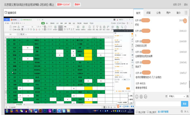Click the third round emoticon icon

[x=146, y=97]
